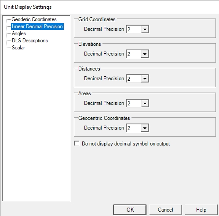The height and width of the screenshot is (216, 219).
Task: Select Scalar in the settings tree
Action: point(18,48)
